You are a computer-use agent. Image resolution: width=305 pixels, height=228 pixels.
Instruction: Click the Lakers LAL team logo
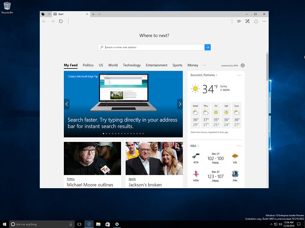pos(235,156)
